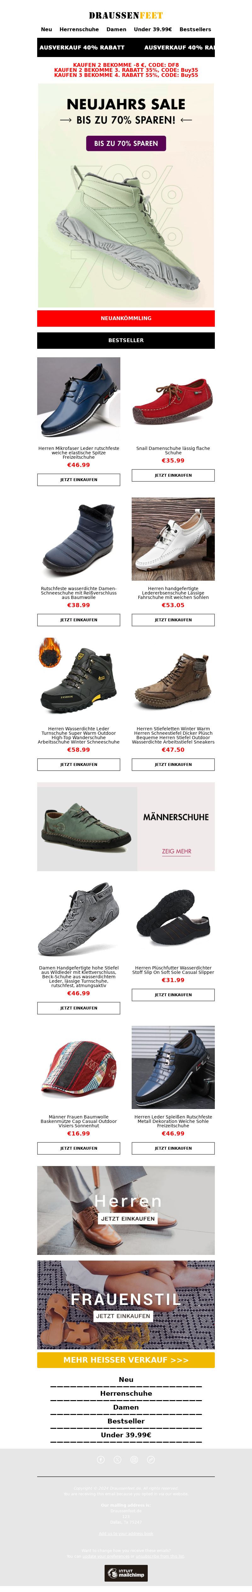Open the Instagram social icon
This screenshot has height=1592, width=252.
pos(134,1460)
